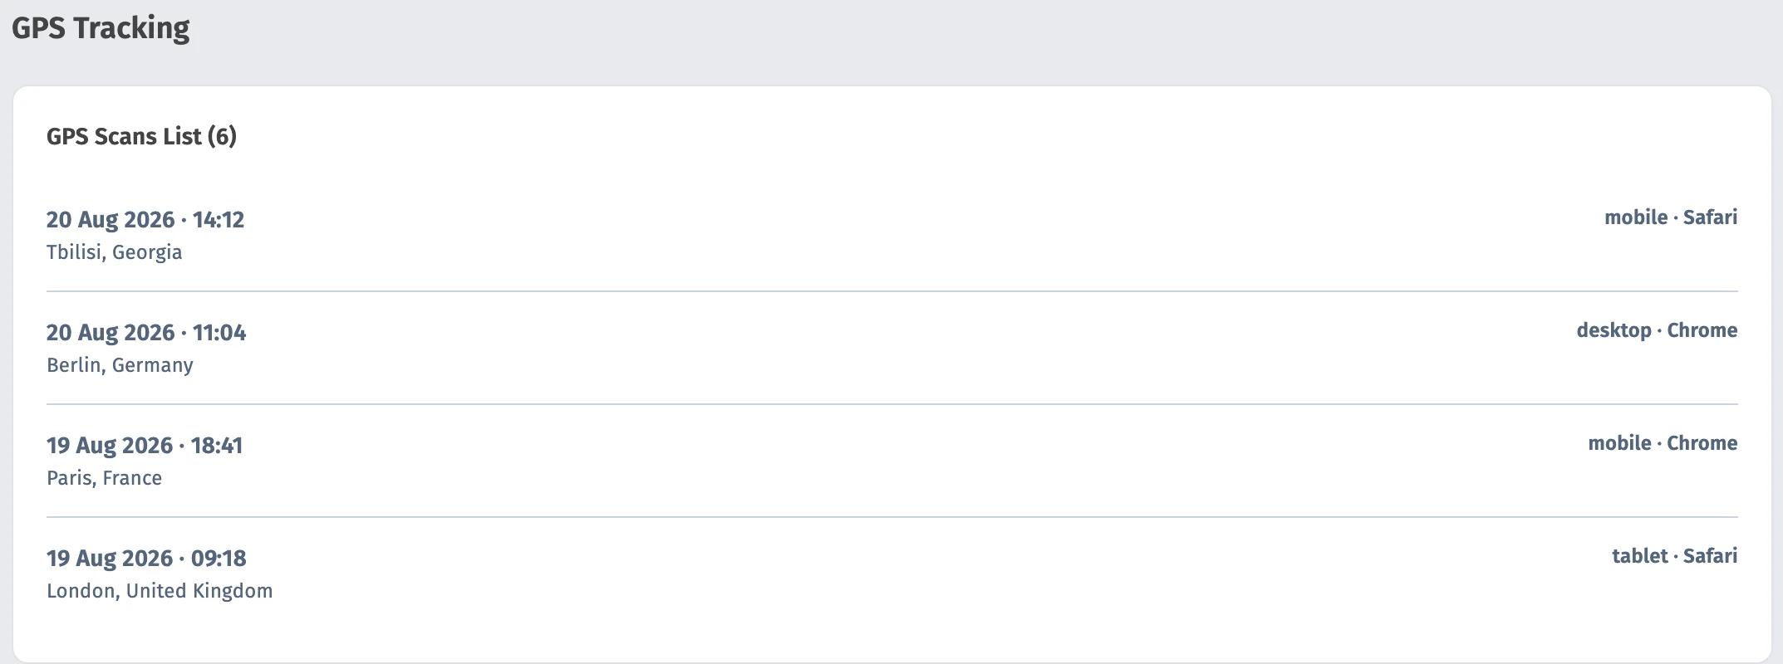This screenshot has height=664, width=1783.
Task: Click the tablet · Safari device label
Action: coord(1674,556)
